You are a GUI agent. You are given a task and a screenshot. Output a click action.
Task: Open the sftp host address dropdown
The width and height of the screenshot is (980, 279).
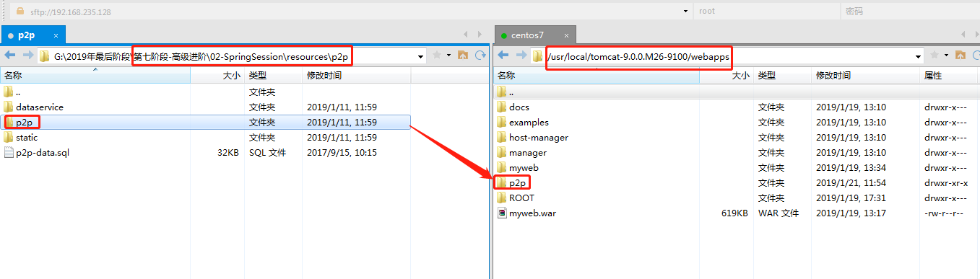pos(685,12)
